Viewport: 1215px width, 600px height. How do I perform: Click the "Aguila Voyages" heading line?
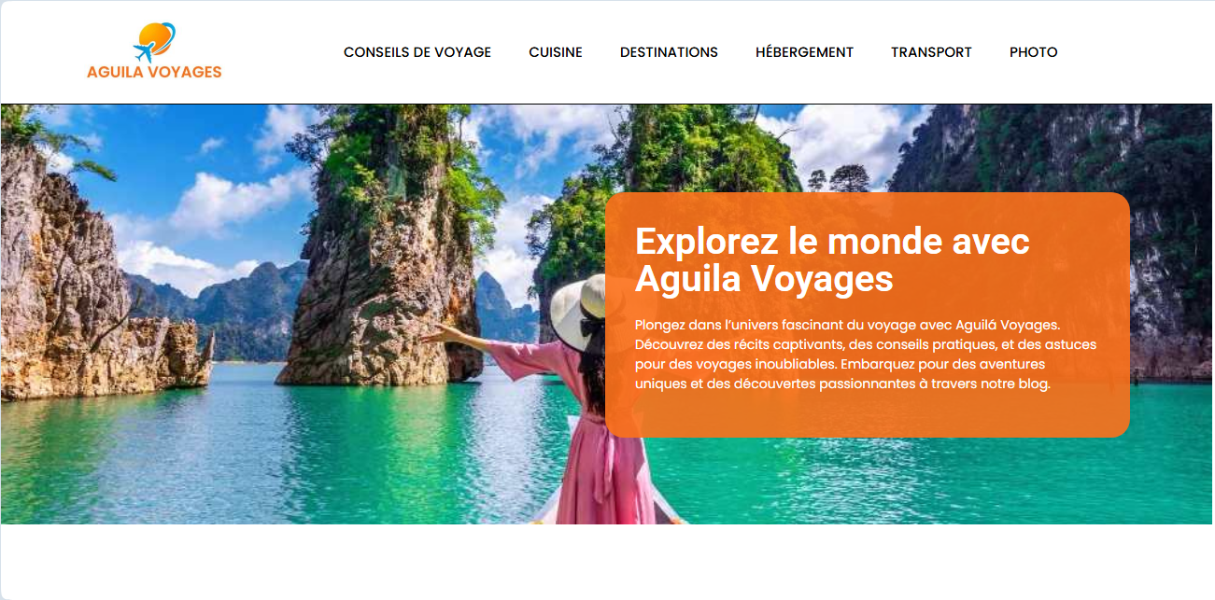click(x=764, y=278)
